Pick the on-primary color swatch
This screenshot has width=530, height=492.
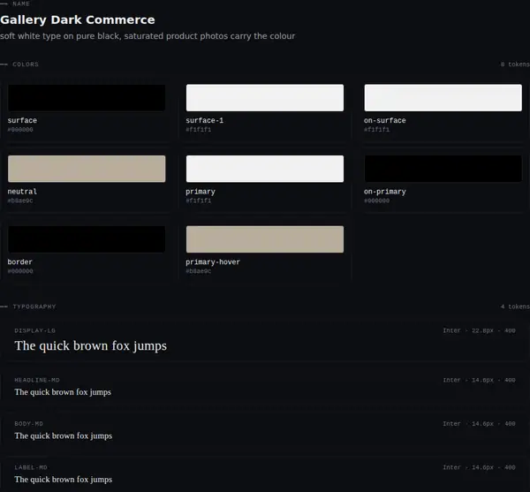tap(443, 169)
